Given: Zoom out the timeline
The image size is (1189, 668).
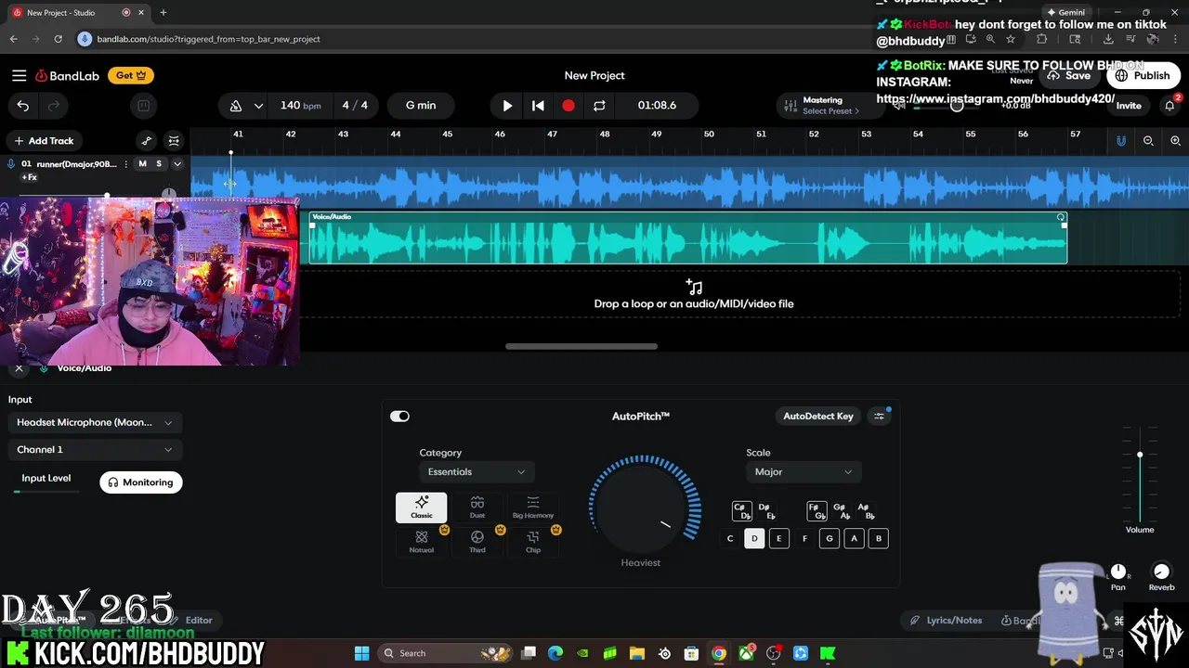Looking at the screenshot, I should (1148, 141).
